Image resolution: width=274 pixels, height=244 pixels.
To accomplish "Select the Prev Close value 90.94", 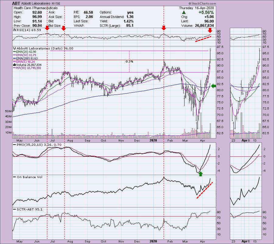I will pyautogui.click(x=37, y=26).
